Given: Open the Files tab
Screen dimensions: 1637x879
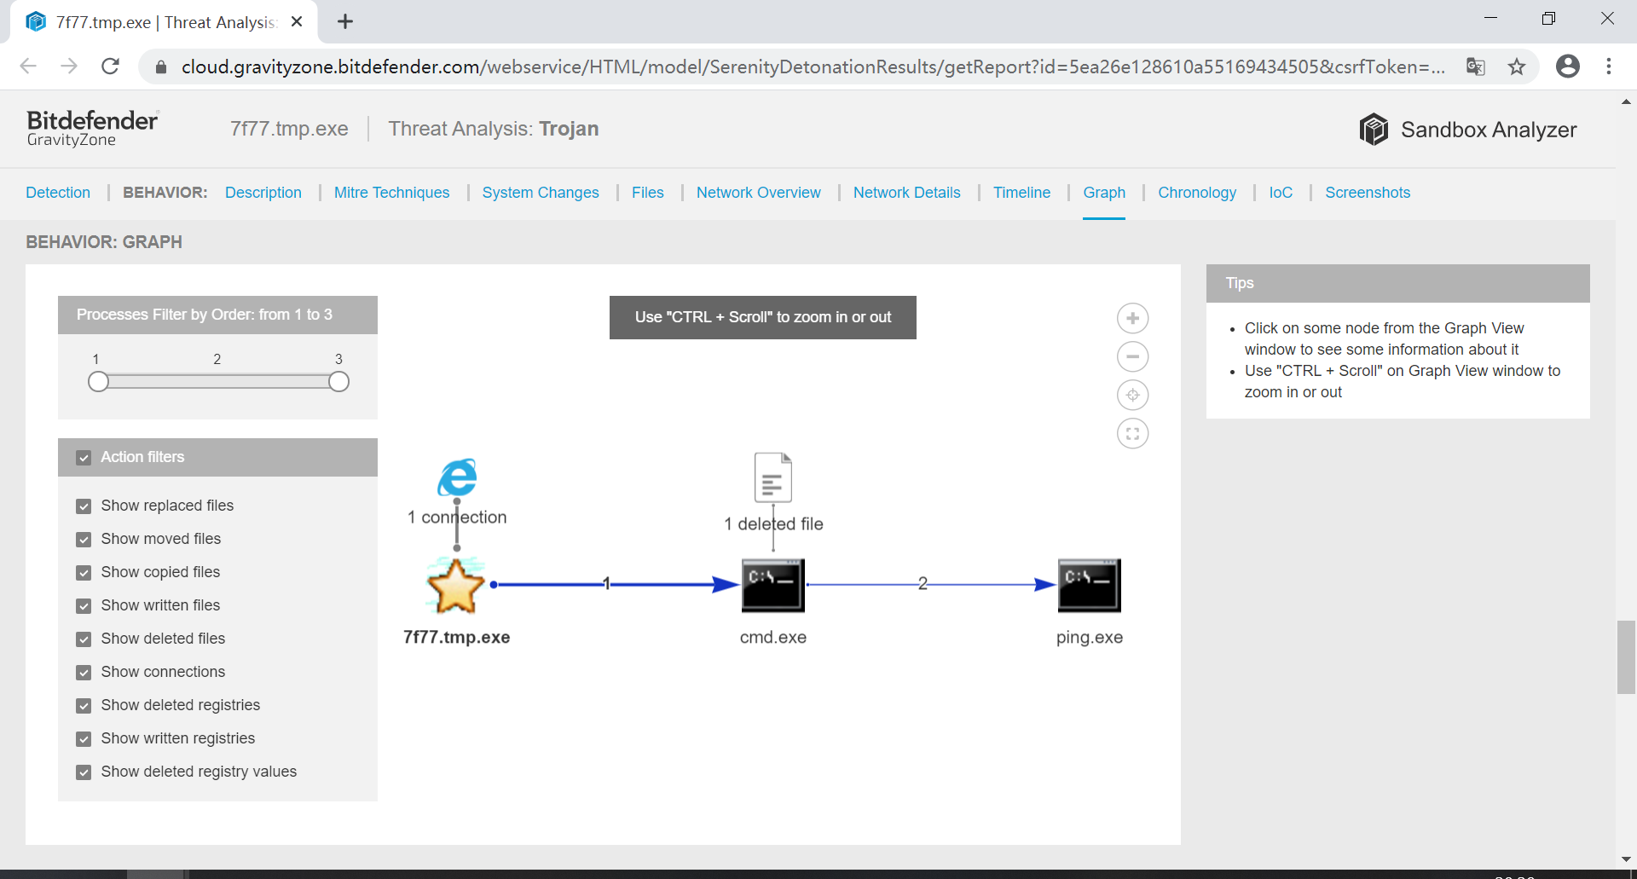Looking at the screenshot, I should [648, 193].
